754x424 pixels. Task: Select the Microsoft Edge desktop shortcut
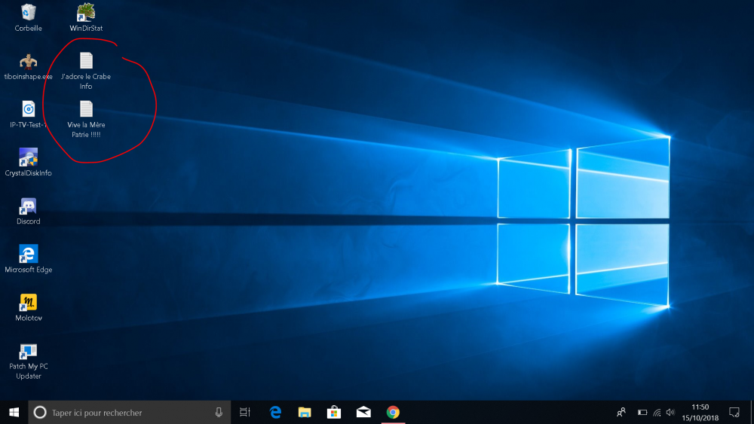click(x=28, y=255)
